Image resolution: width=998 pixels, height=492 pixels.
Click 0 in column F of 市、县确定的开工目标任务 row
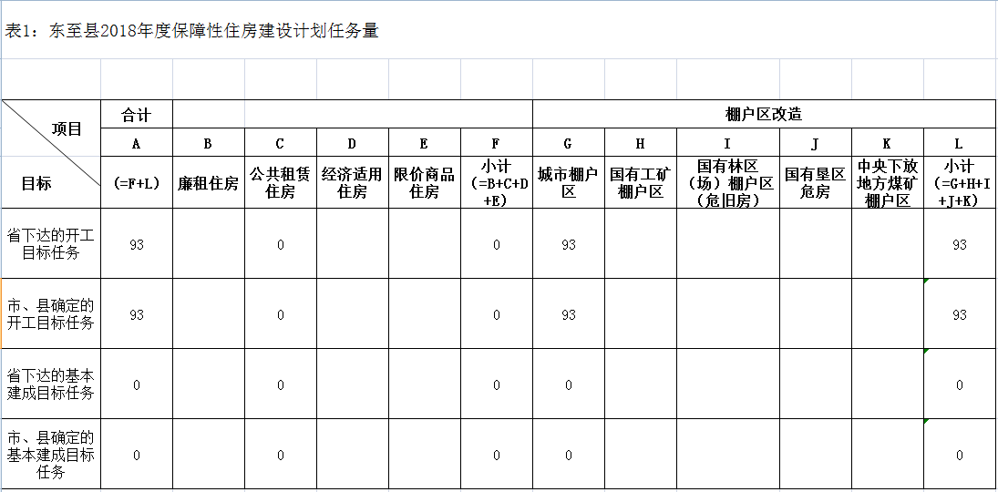[497, 315]
